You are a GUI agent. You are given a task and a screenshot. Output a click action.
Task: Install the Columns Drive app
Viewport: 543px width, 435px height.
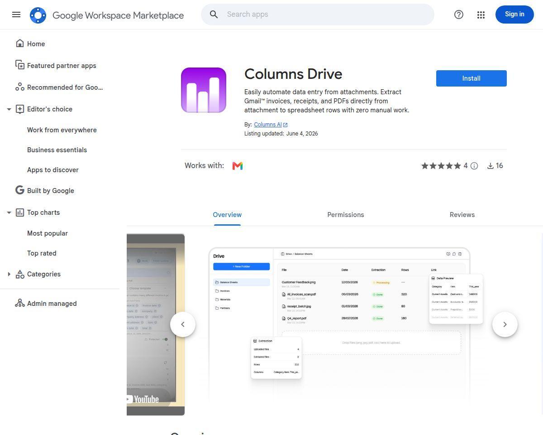click(472, 78)
